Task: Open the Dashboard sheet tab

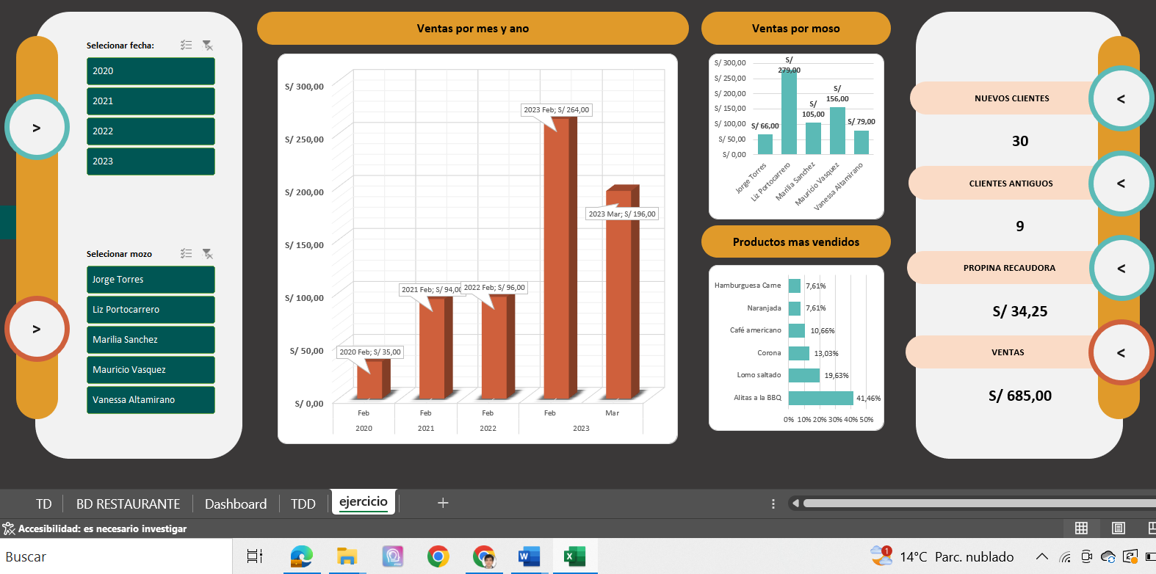Action: [x=236, y=504]
